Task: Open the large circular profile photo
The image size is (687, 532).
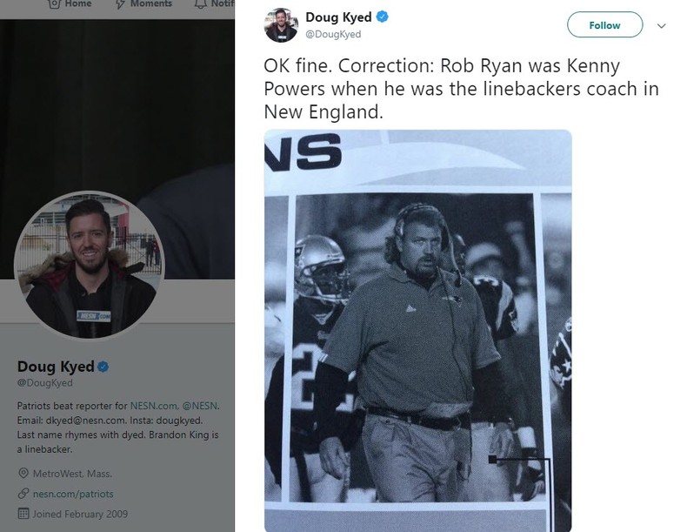Action: coord(89,265)
